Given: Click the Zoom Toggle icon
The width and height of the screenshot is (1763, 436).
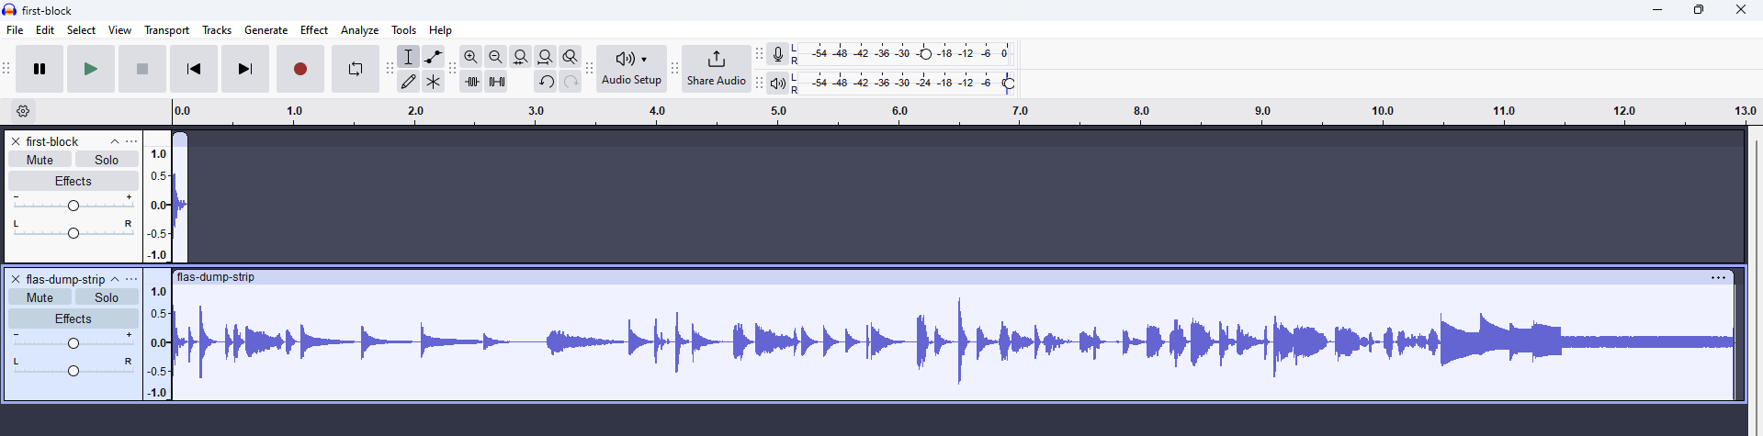Looking at the screenshot, I should 571,57.
